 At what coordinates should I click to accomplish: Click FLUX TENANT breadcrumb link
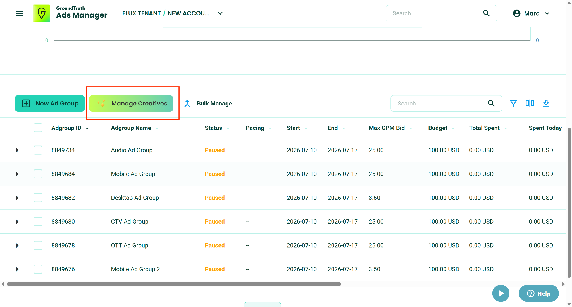click(x=141, y=13)
